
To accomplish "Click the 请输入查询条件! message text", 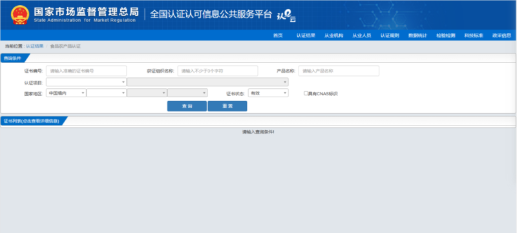I will pos(258,132).
